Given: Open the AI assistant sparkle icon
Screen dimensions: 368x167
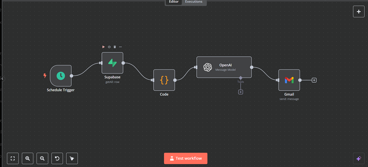Looking at the screenshot, I should click(x=359, y=158).
